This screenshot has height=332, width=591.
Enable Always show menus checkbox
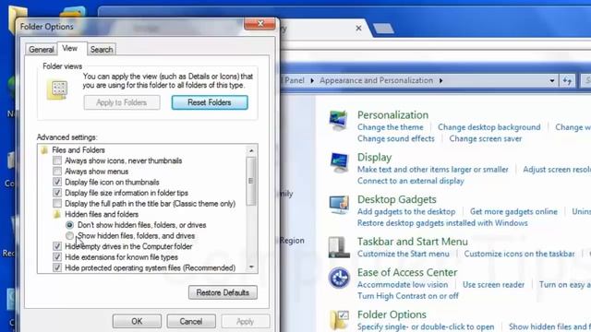57,172
